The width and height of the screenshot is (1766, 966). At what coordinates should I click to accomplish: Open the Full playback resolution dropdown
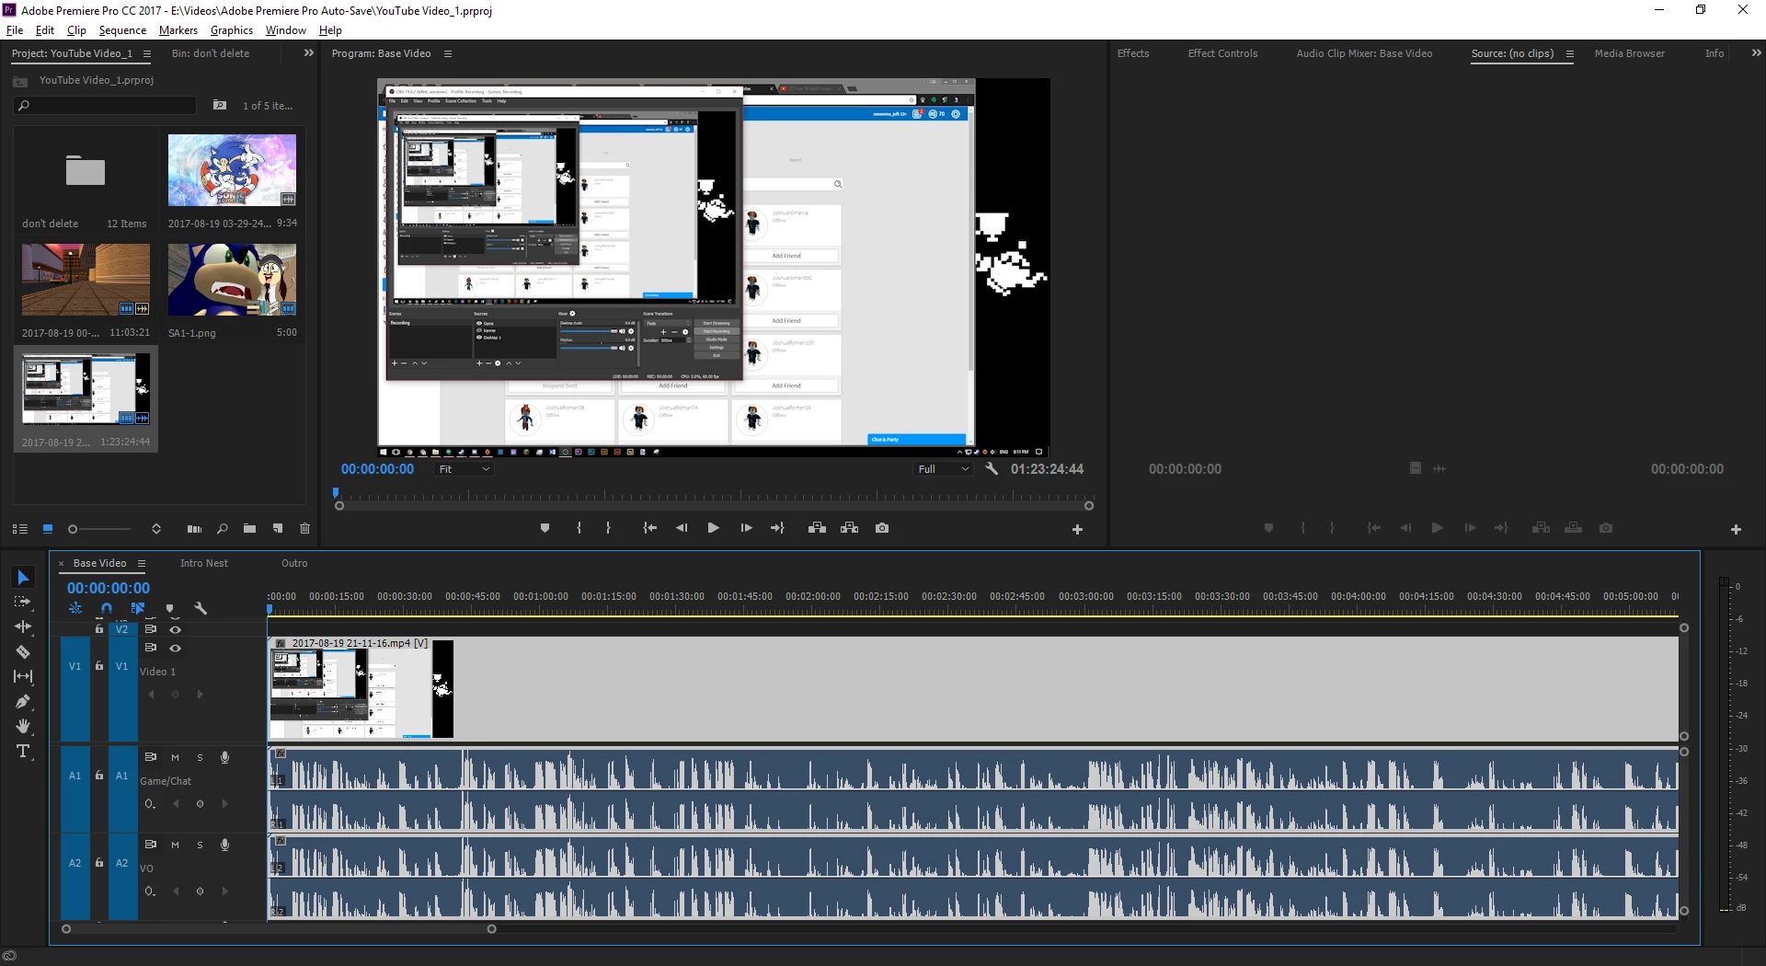(944, 469)
